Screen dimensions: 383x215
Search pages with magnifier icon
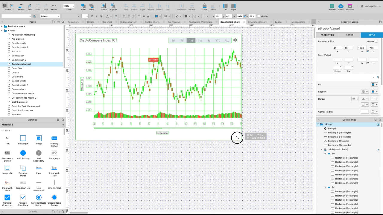pyautogui.click(x=63, y=22)
